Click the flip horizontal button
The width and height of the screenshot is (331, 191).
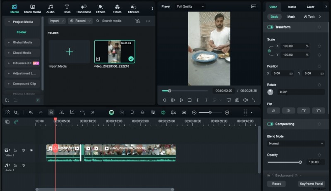point(273,111)
